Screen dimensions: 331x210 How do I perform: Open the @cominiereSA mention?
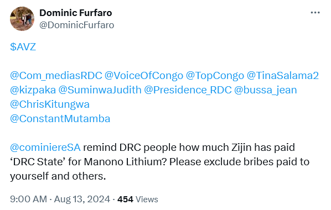point(45,148)
